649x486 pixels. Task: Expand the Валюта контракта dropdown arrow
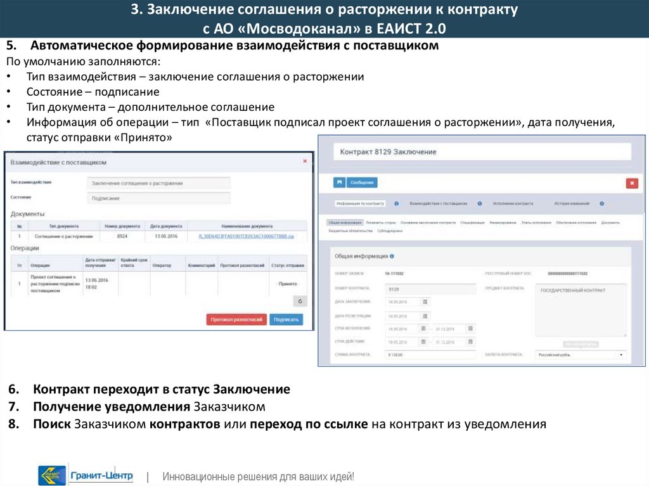621,355
